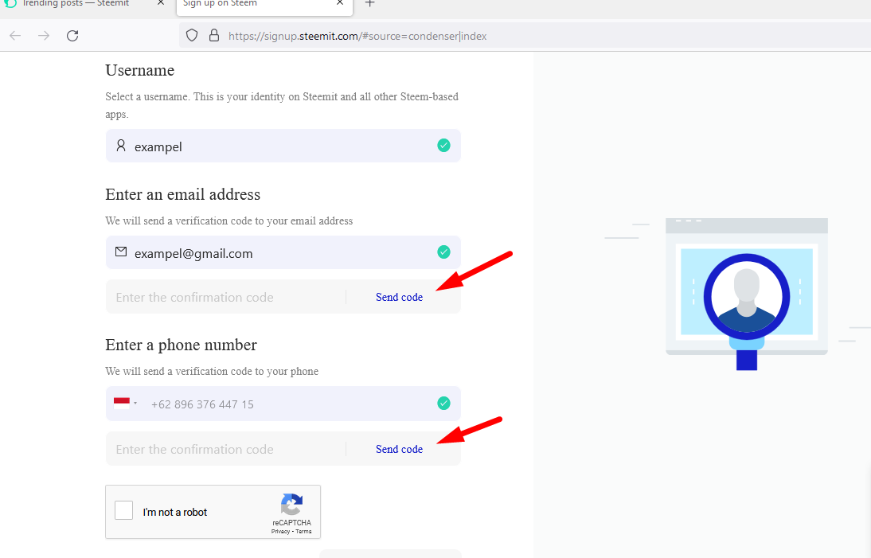Image resolution: width=871 pixels, height=558 pixels.
Task: Click the green checkmark beside the phone number
Action: 443,403
